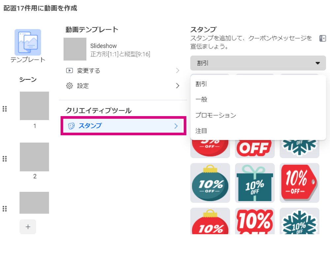Expand the 設定 chevron arrow
This screenshot has width=330, height=258.
tap(178, 86)
